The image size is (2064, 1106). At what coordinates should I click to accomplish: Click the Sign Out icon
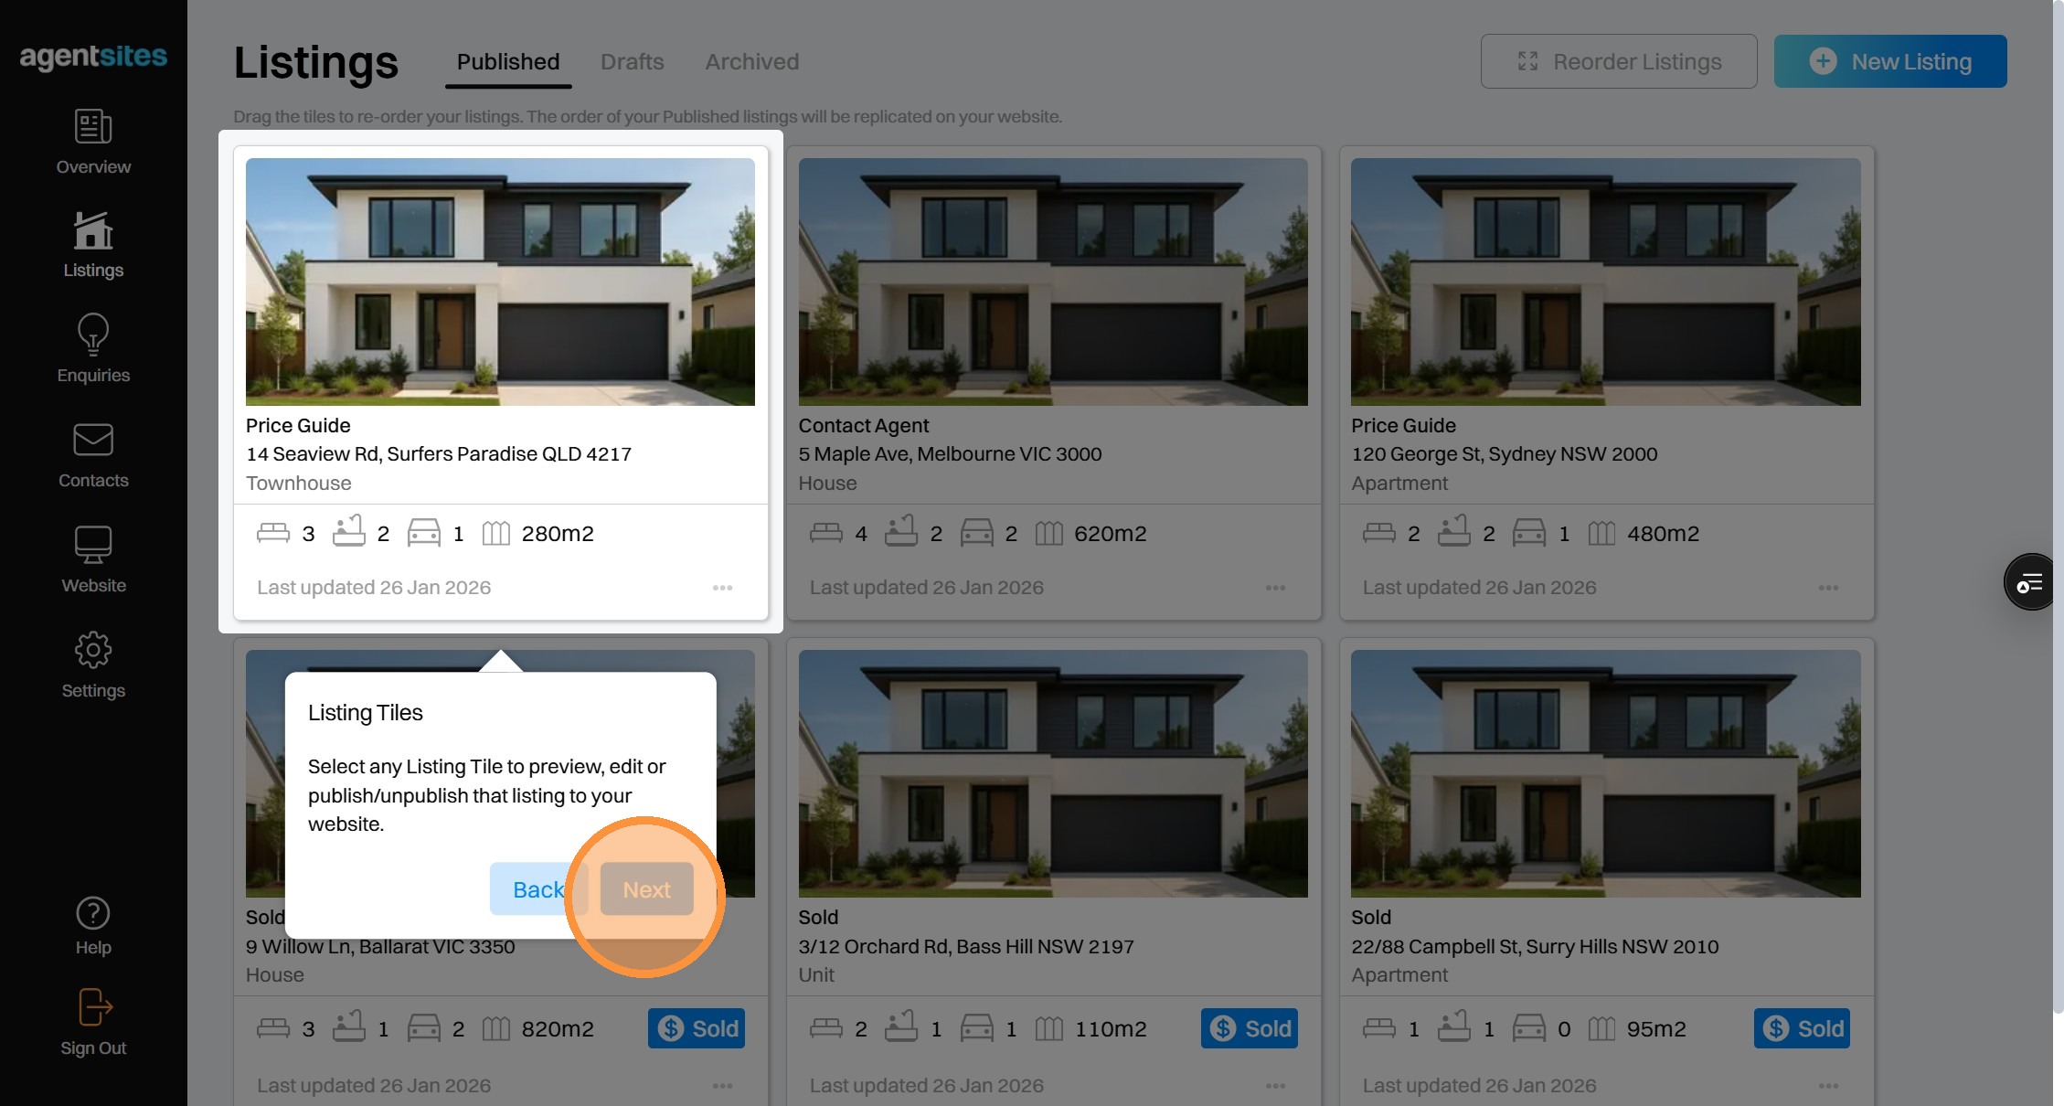click(x=93, y=1008)
